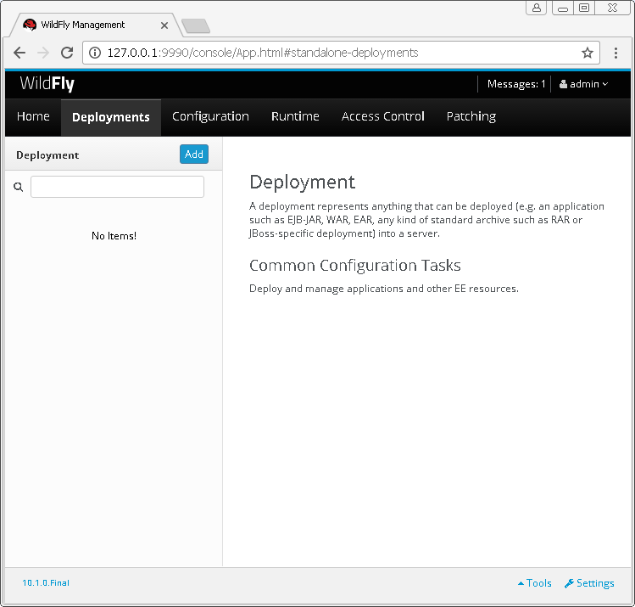Click the Add deployment button
Screen dimensions: 635x607
pos(194,154)
